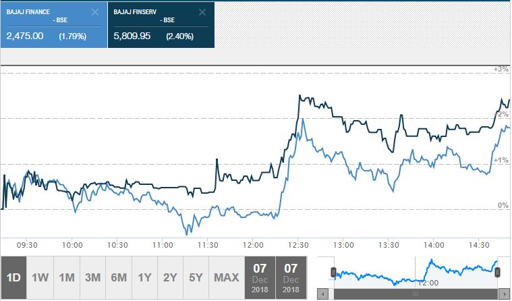Open the end date picker, 07 Dec 2018
The width and height of the screenshot is (512, 301).
291,278
